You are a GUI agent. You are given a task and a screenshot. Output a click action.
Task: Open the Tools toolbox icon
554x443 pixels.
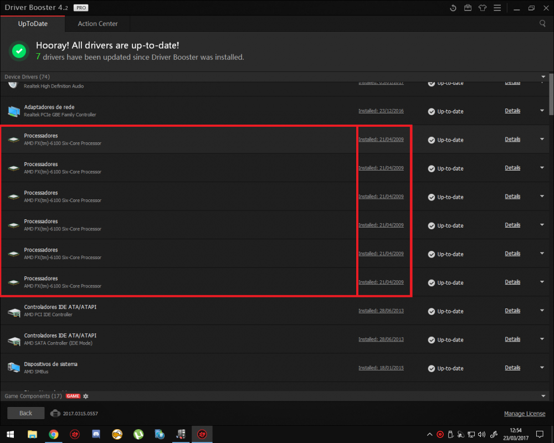(x=468, y=8)
